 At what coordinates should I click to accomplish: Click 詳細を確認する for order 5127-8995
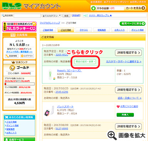coord(128,126)
